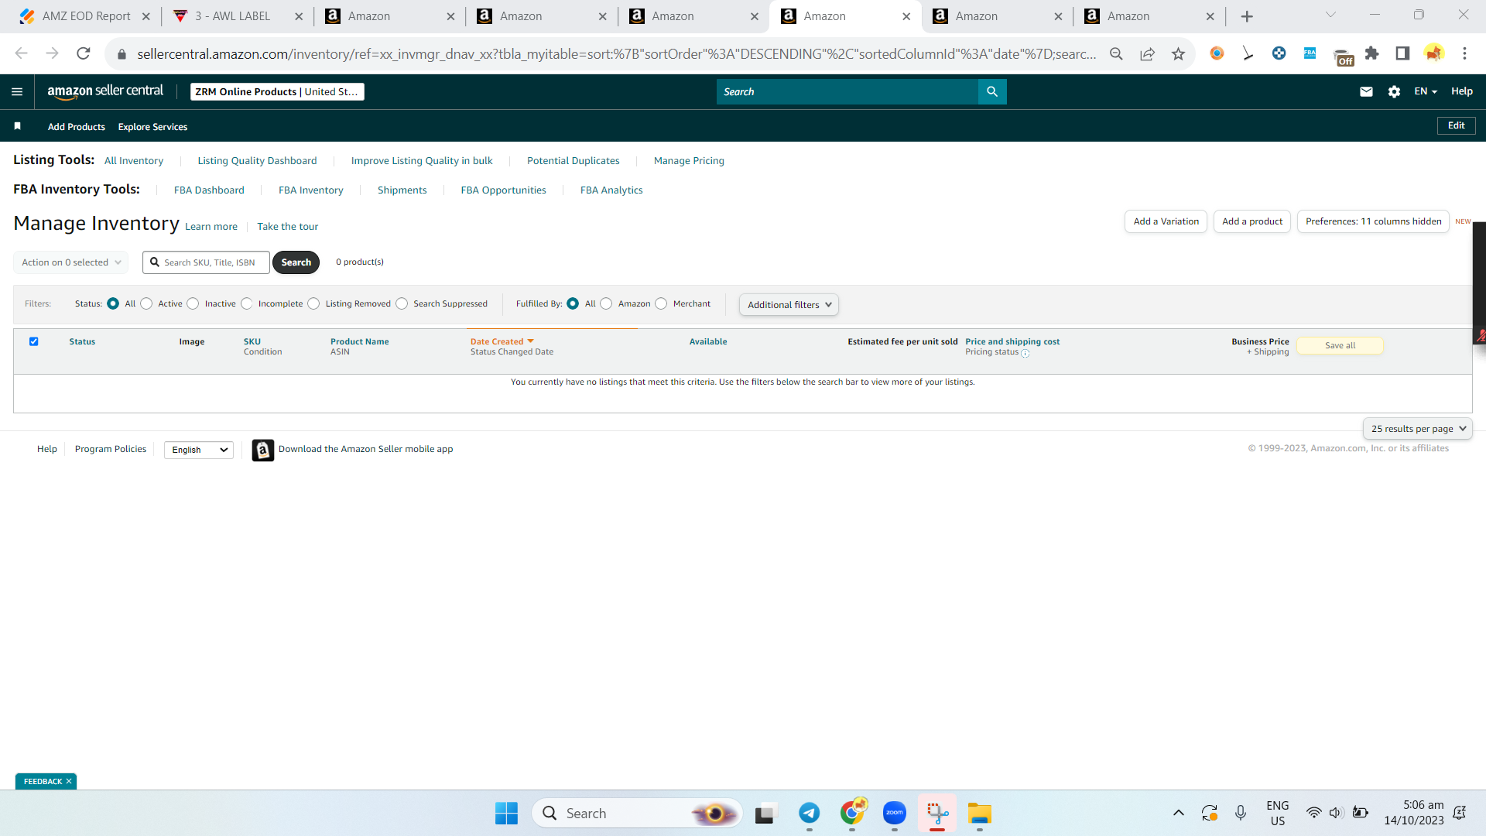Open the English language dropdown in footer
The width and height of the screenshot is (1486, 836).
pos(199,450)
